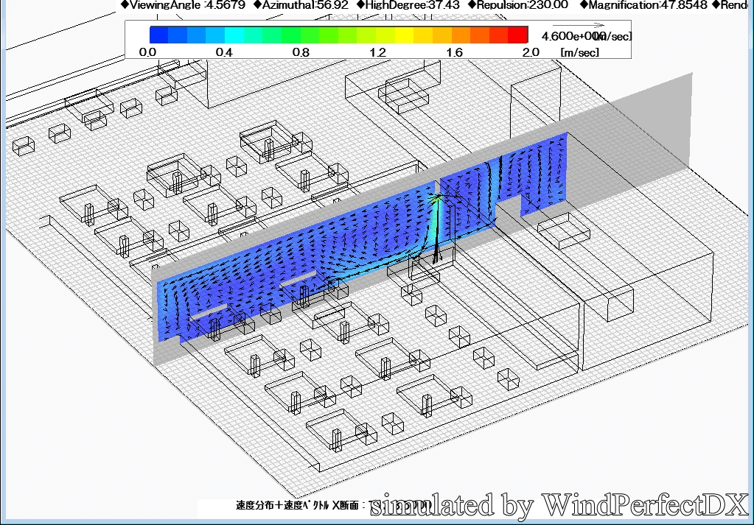Image resolution: width=754 pixels, height=525 pixels.
Task: Pick the red swatch at legend end
Action: pos(519,35)
